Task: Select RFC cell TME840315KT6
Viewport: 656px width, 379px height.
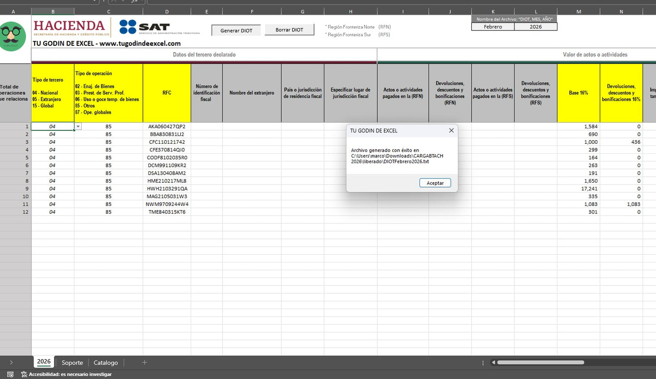Action: click(x=167, y=212)
